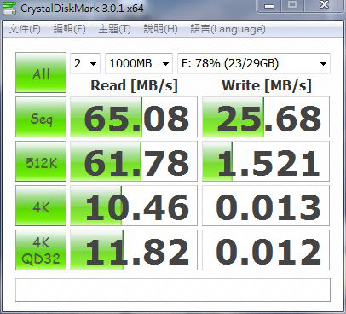Select the 4K QD32 read result 11.82
This screenshot has width=346, height=314.
(x=134, y=250)
